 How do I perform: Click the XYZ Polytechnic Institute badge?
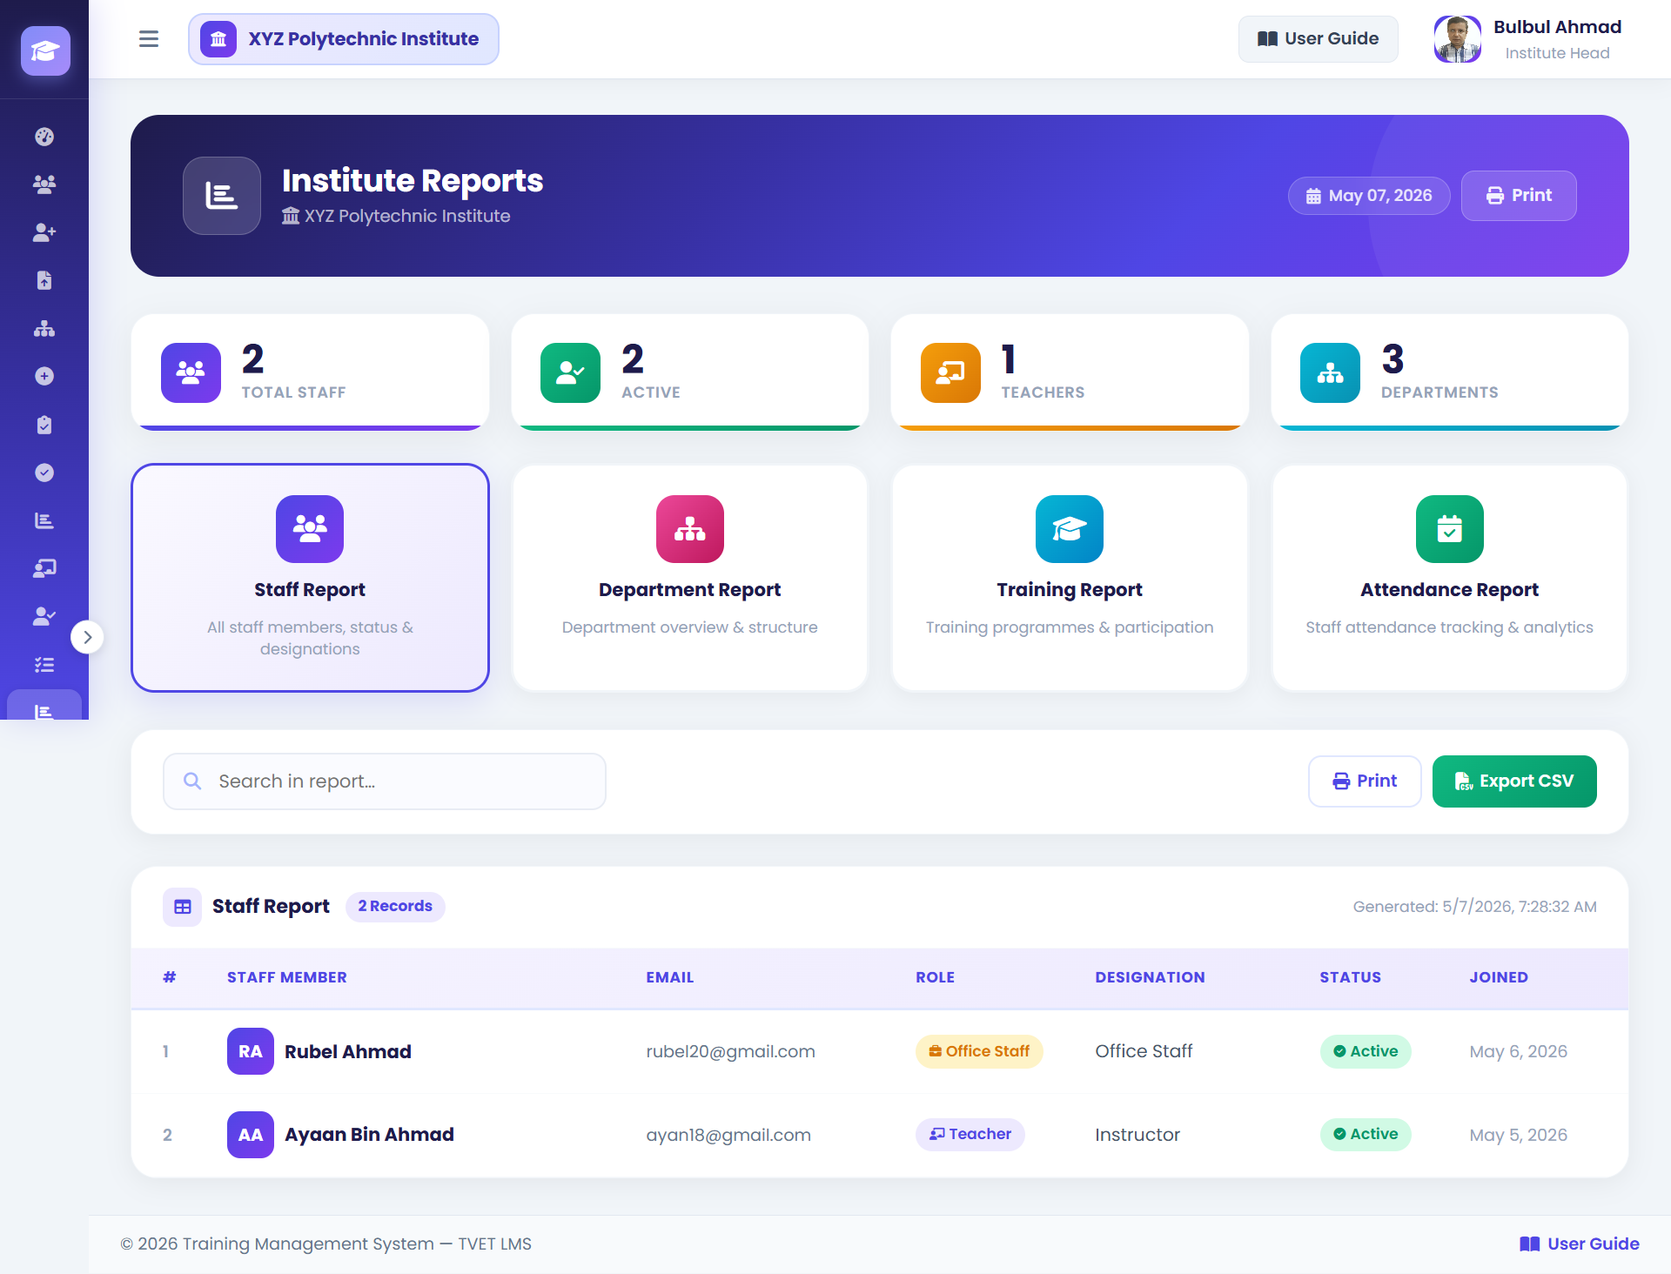pos(344,39)
